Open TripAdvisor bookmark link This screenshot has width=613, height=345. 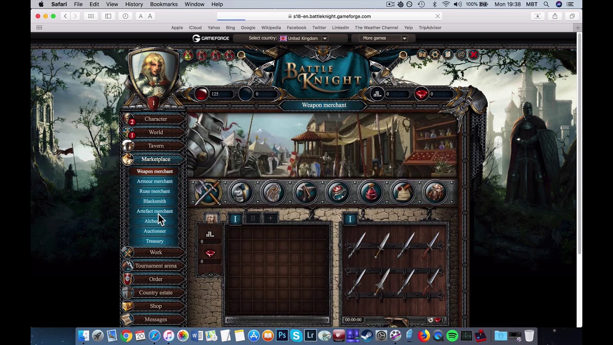tap(430, 28)
